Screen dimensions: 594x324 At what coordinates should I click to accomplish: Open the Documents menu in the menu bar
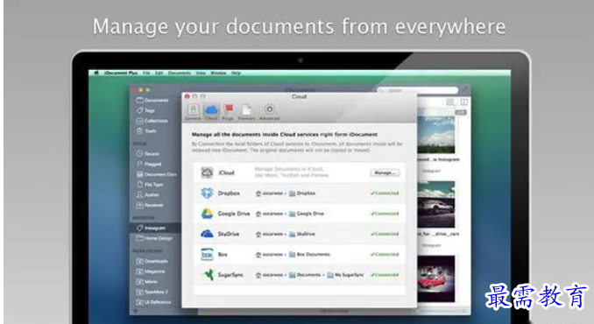pyautogui.click(x=180, y=73)
